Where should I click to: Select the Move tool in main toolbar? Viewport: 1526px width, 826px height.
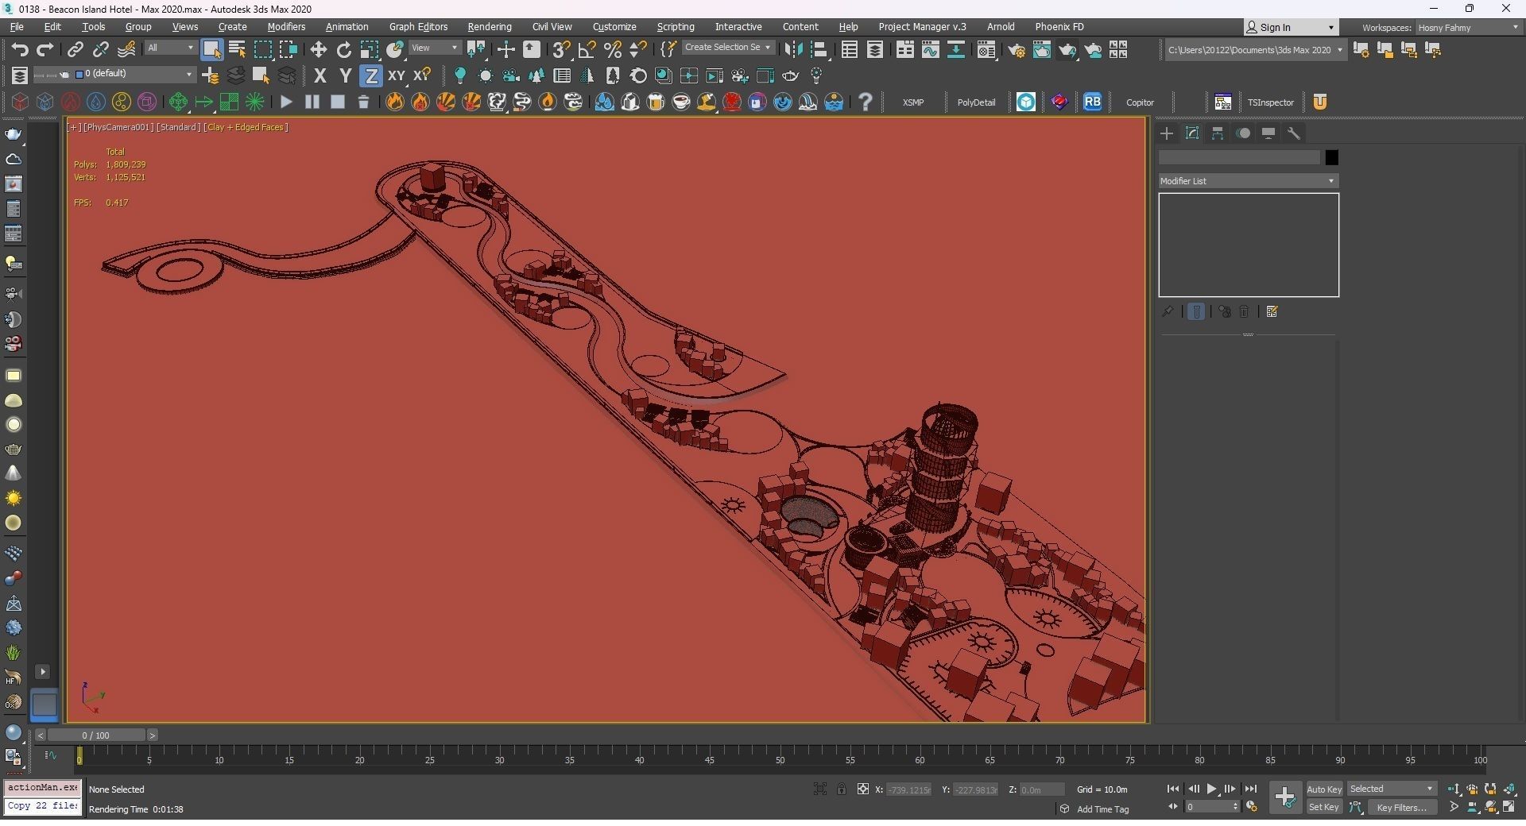318,50
